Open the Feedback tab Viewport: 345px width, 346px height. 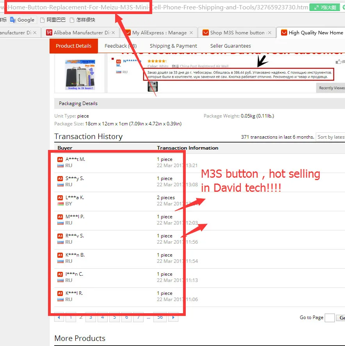tap(121, 46)
